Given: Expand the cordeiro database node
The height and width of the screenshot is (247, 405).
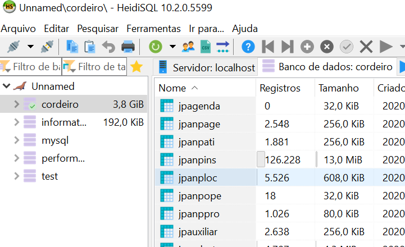Looking at the screenshot, I should pos(16,104).
